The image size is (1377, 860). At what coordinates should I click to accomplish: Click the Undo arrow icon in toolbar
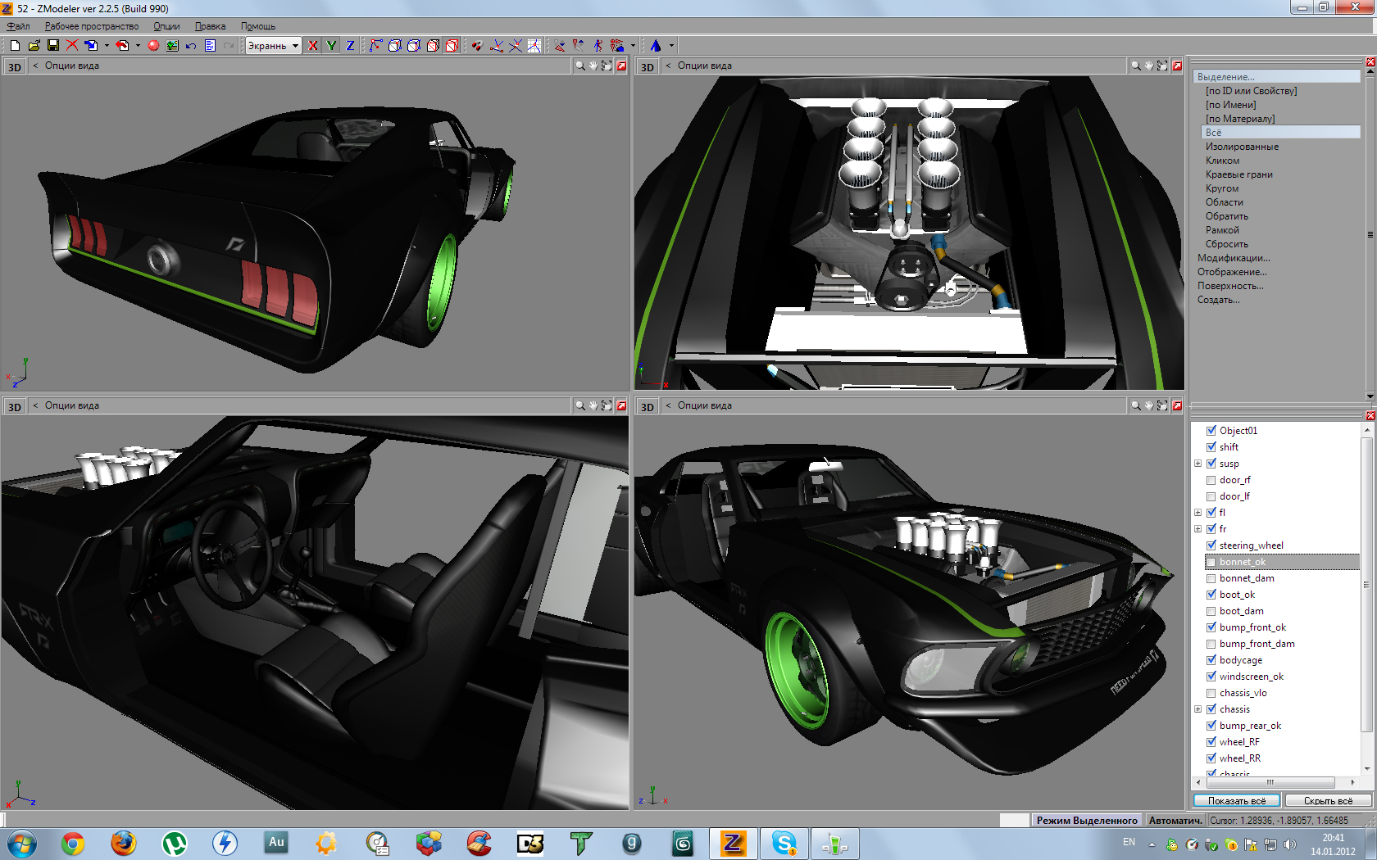coord(191,46)
